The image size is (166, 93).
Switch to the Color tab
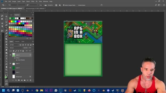[11, 15]
